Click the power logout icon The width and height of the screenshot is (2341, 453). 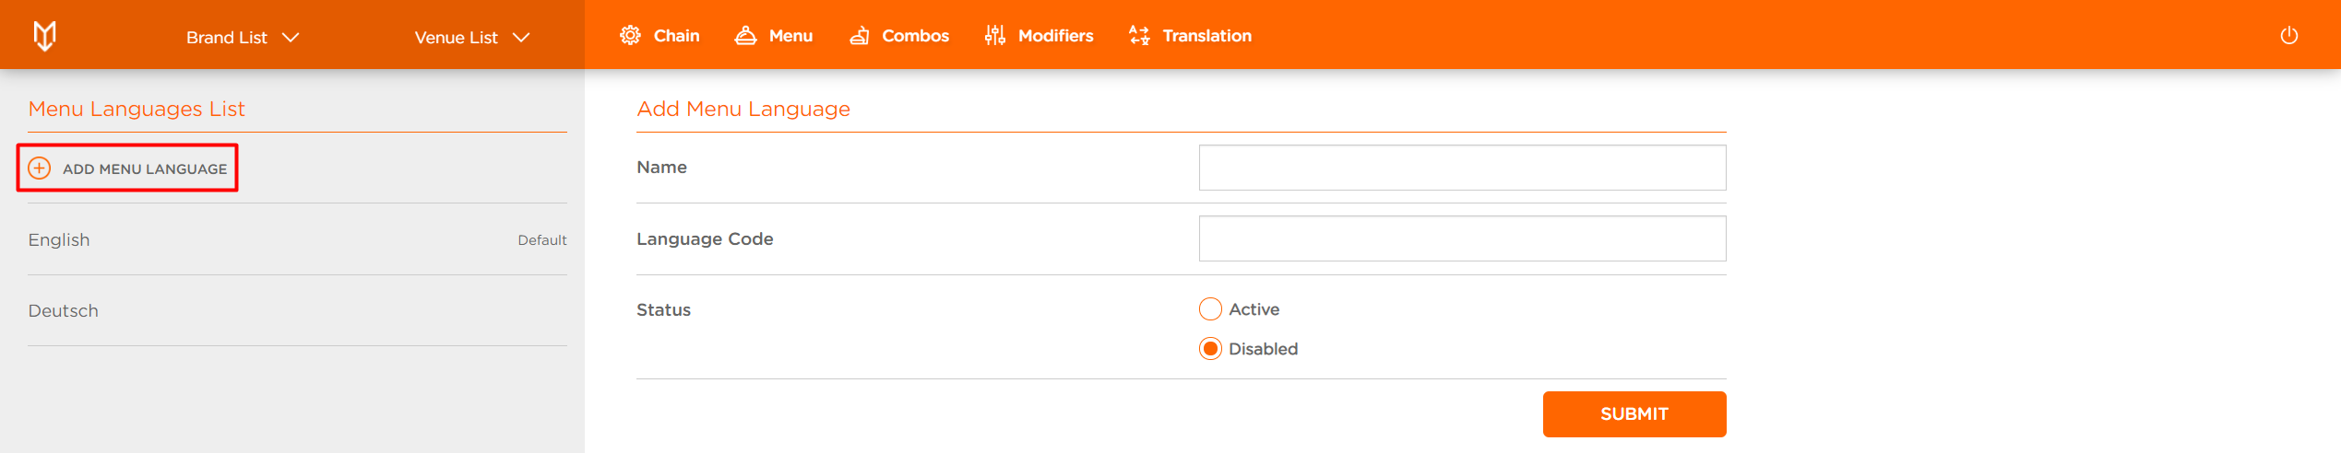coord(2289,36)
